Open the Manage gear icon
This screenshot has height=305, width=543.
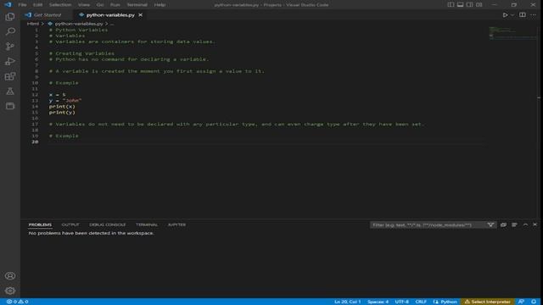(x=10, y=291)
